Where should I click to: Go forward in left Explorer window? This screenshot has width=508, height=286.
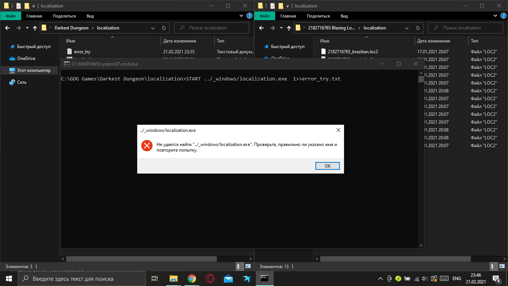[19, 28]
